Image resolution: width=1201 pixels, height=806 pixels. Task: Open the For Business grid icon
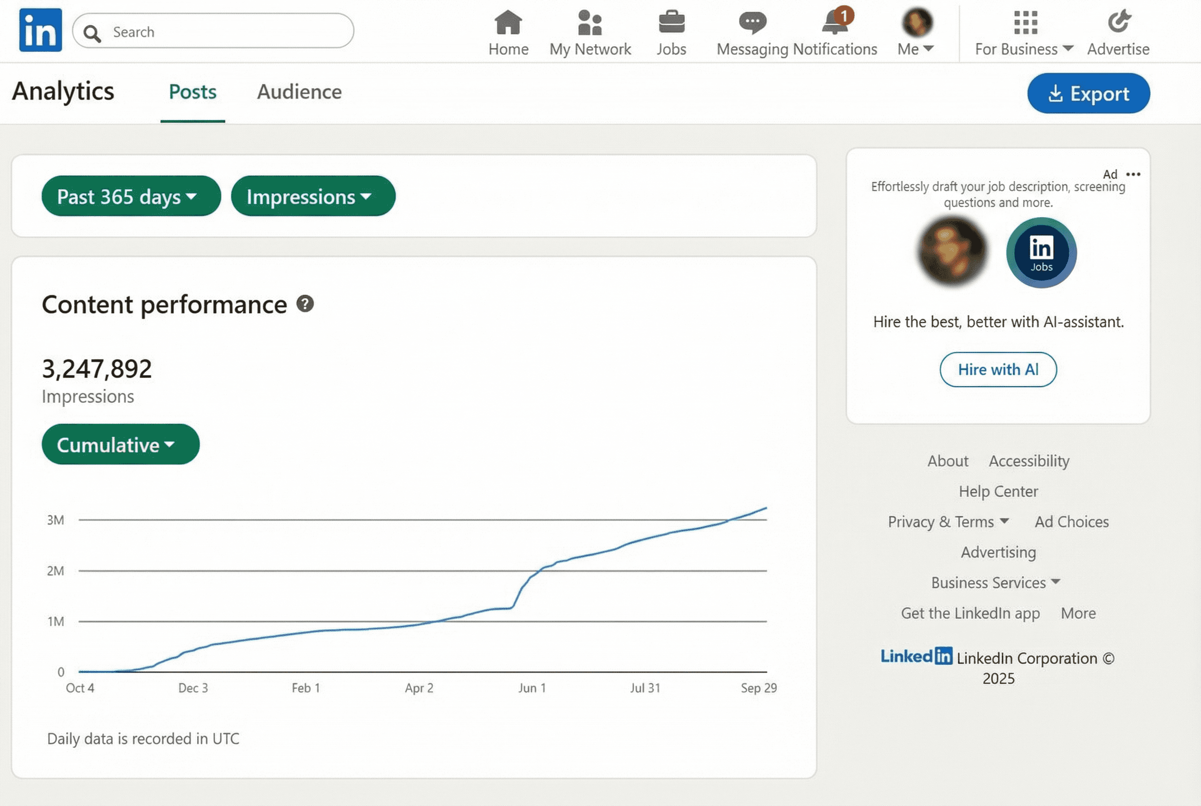(1025, 23)
